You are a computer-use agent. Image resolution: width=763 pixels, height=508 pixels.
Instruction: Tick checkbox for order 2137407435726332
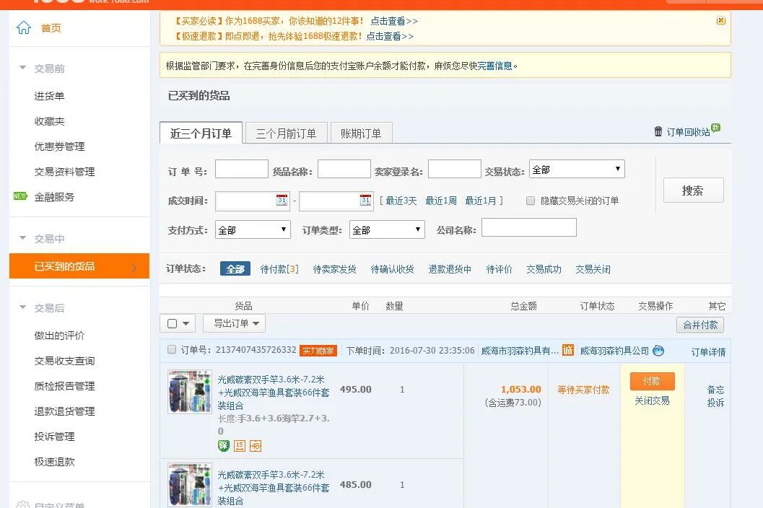coord(171,349)
